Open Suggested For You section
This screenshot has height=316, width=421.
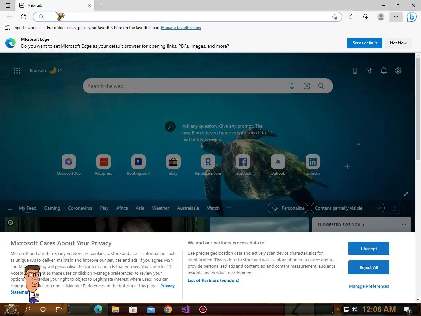(341, 225)
